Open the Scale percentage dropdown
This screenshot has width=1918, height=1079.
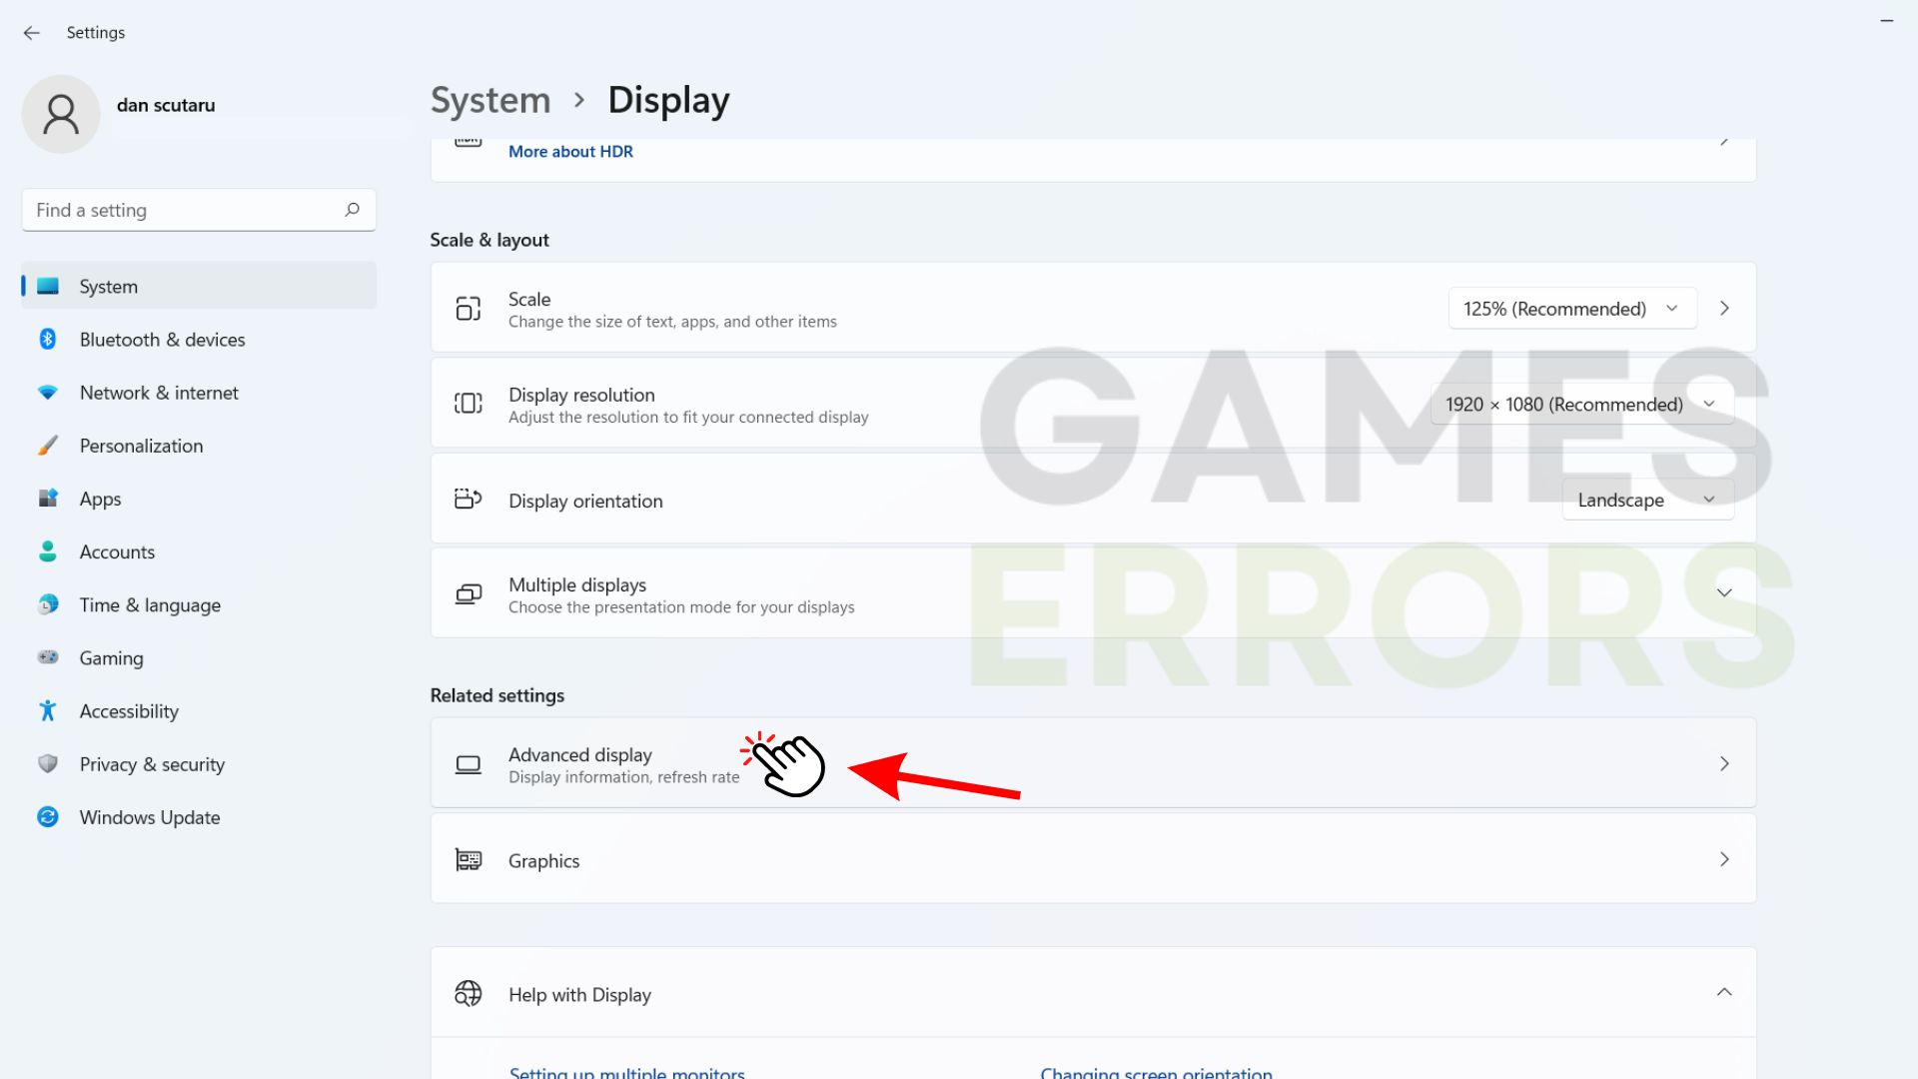pos(1571,309)
